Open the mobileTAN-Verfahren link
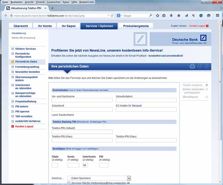223x185 pixels. (28, 121)
